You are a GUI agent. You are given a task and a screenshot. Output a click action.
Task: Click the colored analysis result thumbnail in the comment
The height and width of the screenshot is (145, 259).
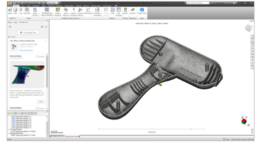[27, 74]
